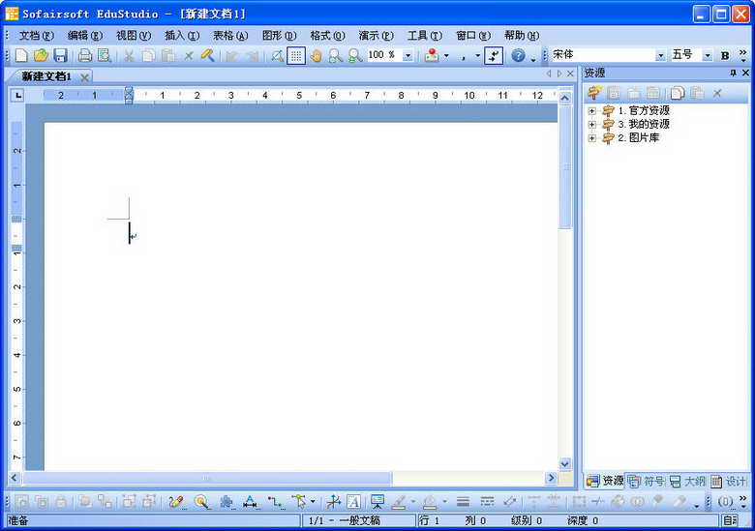Close the 新建文档1 tab with its X
The height and width of the screenshot is (531, 755).
coord(84,77)
